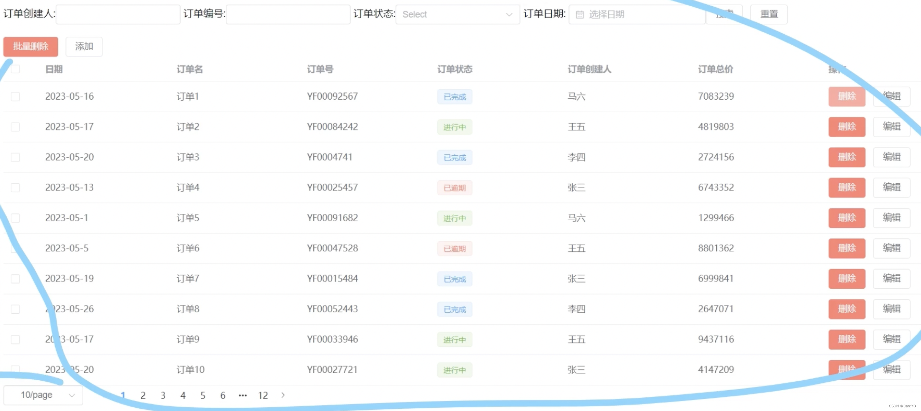Click the 订单创建人 column header
The height and width of the screenshot is (411, 921).
coord(589,69)
